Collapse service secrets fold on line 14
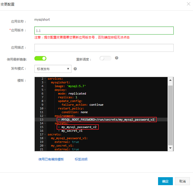This screenshot has height=187, width=193. pos(45,123)
